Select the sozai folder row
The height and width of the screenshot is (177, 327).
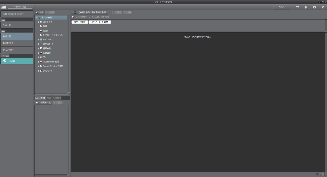[51, 31]
